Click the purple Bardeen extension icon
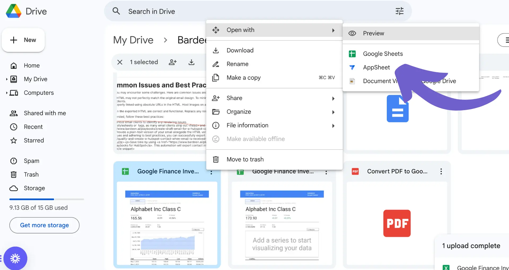Screen dimensions: 509x270 15,258
